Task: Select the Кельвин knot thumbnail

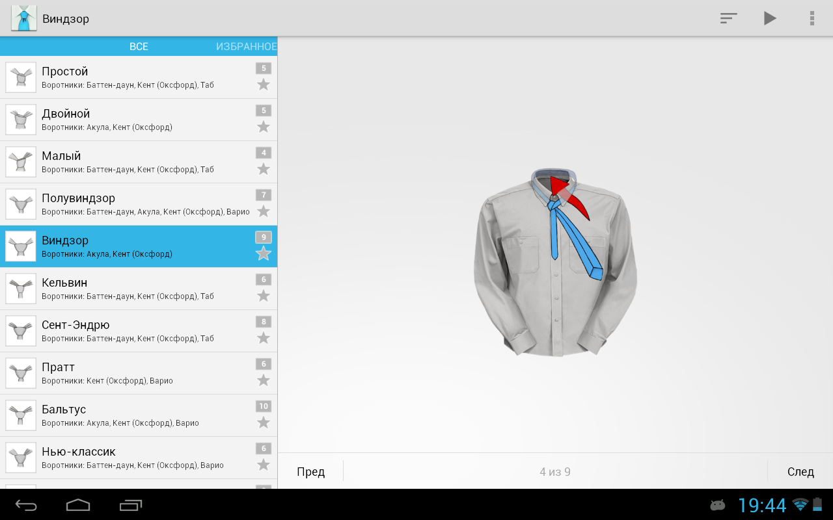Action: [x=21, y=289]
